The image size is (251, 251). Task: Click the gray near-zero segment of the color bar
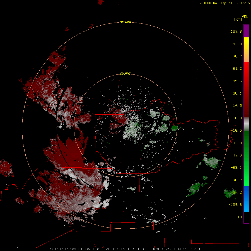(246, 124)
